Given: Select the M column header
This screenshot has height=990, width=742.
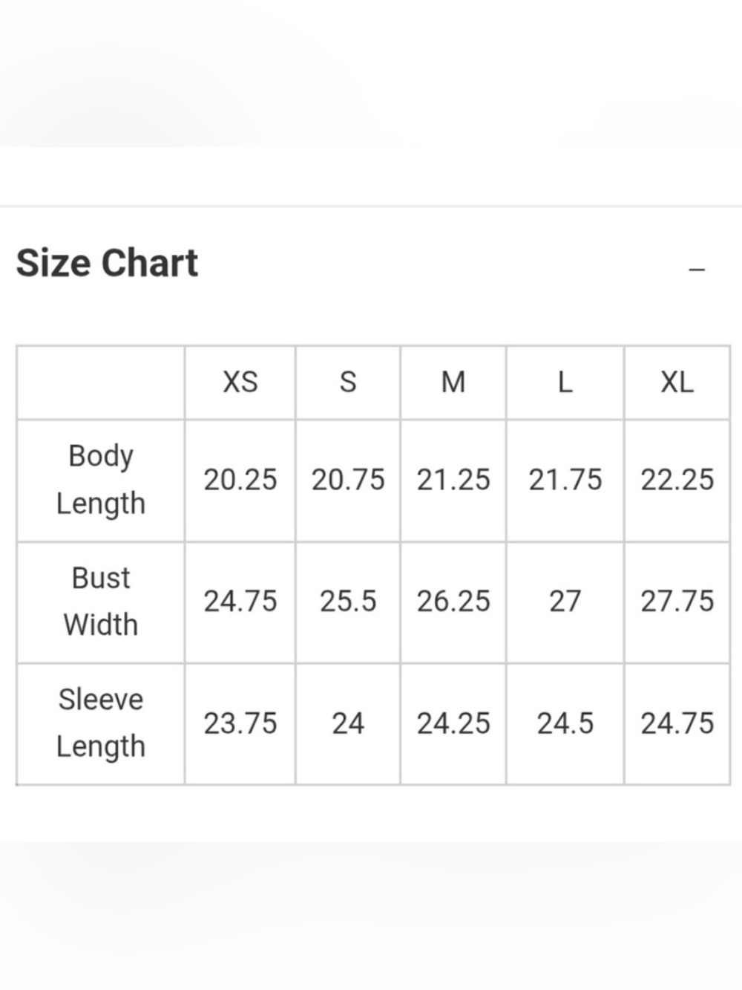Looking at the screenshot, I should pyautogui.click(x=453, y=382).
